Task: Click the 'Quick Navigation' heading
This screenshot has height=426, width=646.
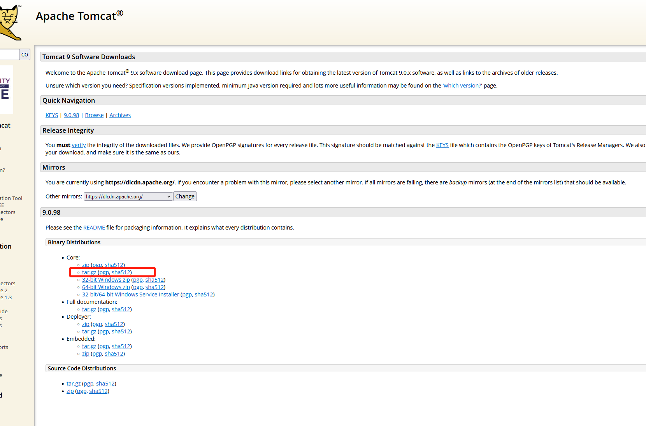Action: (x=68, y=100)
